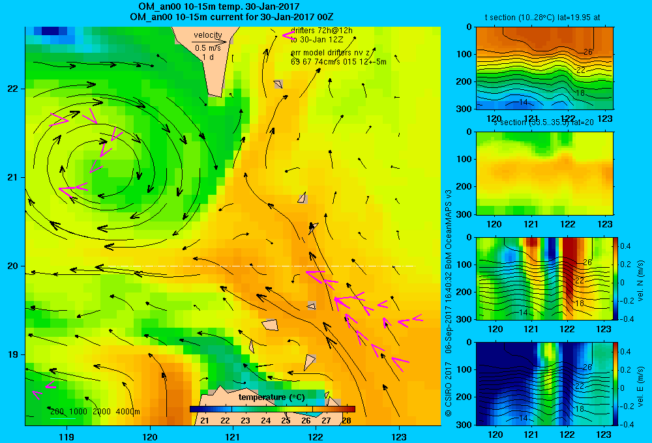Click the 'drifters 72h@12h' legend text

pyautogui.click(x=322, y=31)
